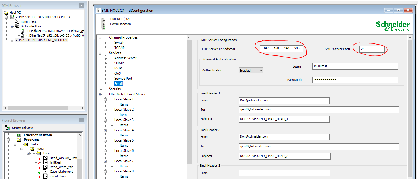The height and width of the screenshot is (179, 418).
Task: Collapse the Services node
Action: pyautogui.click(x=100, y=53)
